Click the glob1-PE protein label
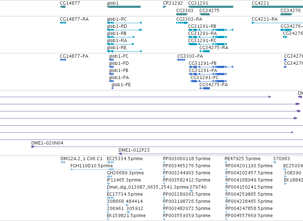The image size is (303, 221). (121, 85)
